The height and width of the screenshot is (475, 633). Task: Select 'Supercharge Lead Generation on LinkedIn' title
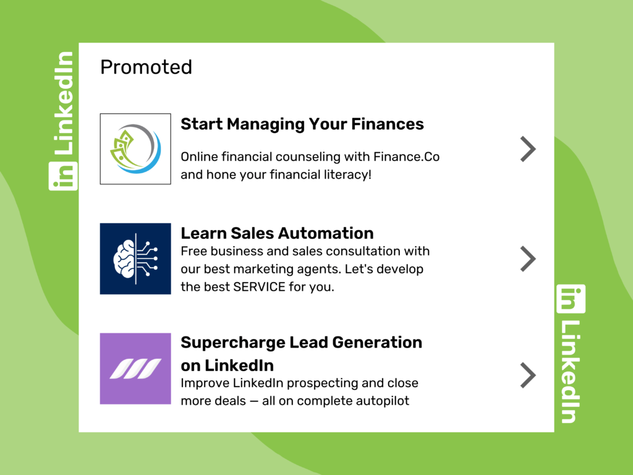point(301,353)
